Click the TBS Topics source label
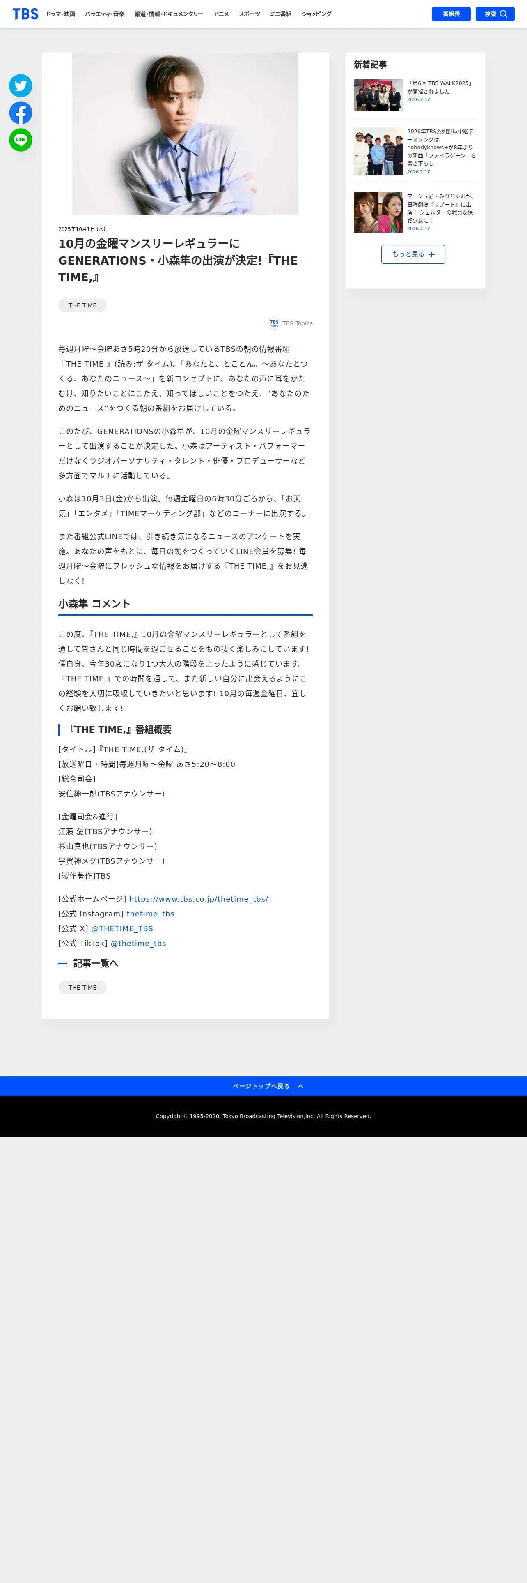This screenshot has height=1583, width=527. pyautogui.click(x=298, y=323)
